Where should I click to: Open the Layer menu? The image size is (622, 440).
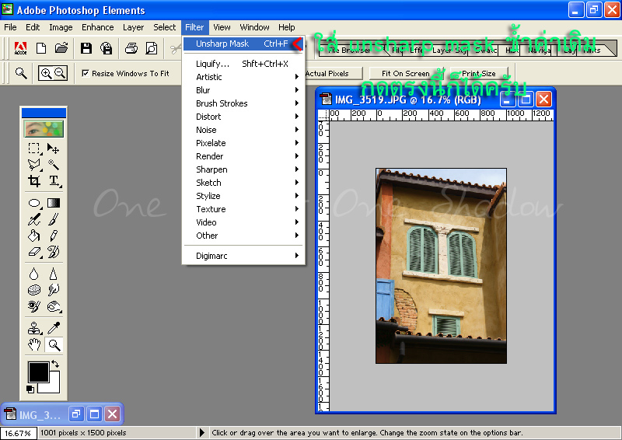[133, 27]
